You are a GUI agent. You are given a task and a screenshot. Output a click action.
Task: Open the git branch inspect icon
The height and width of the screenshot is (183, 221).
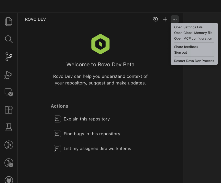tap(9, 163)
